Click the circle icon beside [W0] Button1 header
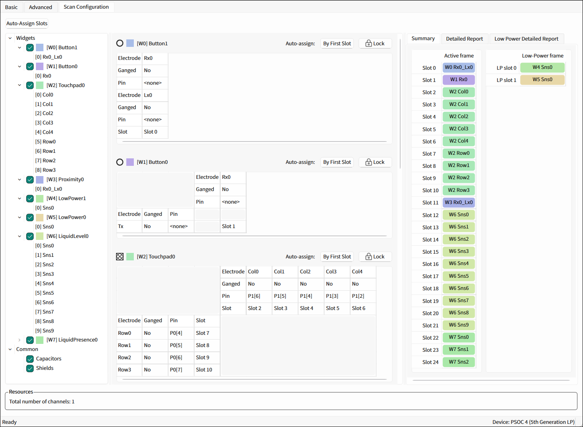Viewport: 583px width, 427px height. [x=120, y=43]
